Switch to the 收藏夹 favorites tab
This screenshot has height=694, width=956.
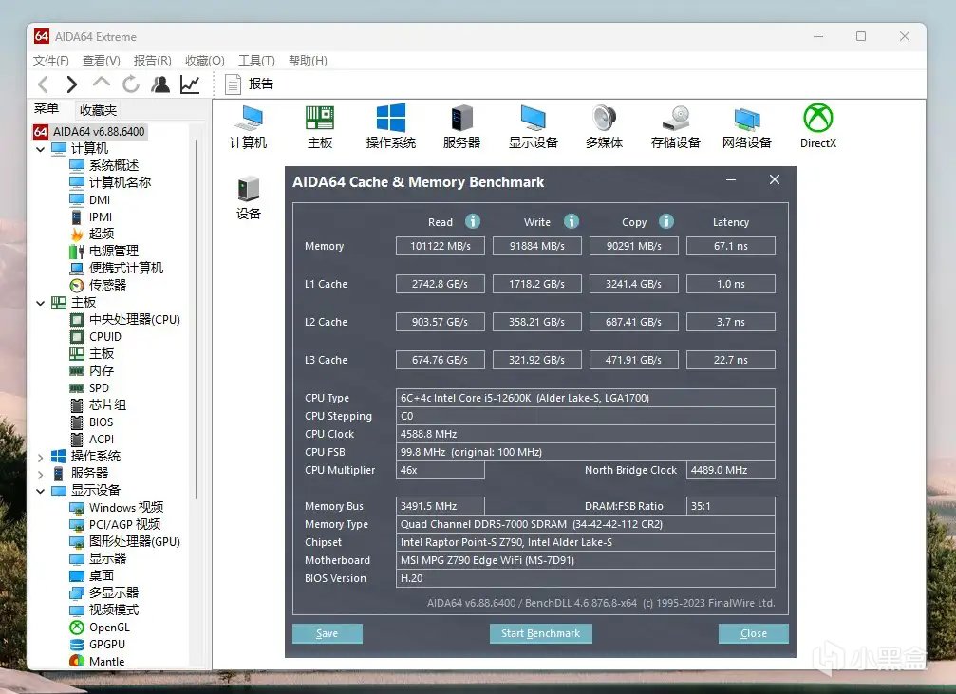tap(98, 110)
